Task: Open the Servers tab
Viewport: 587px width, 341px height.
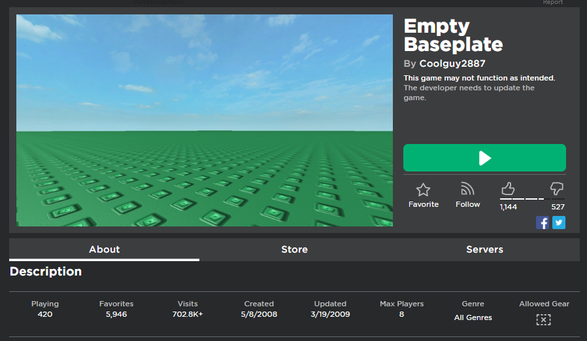Action: (484, 249)
